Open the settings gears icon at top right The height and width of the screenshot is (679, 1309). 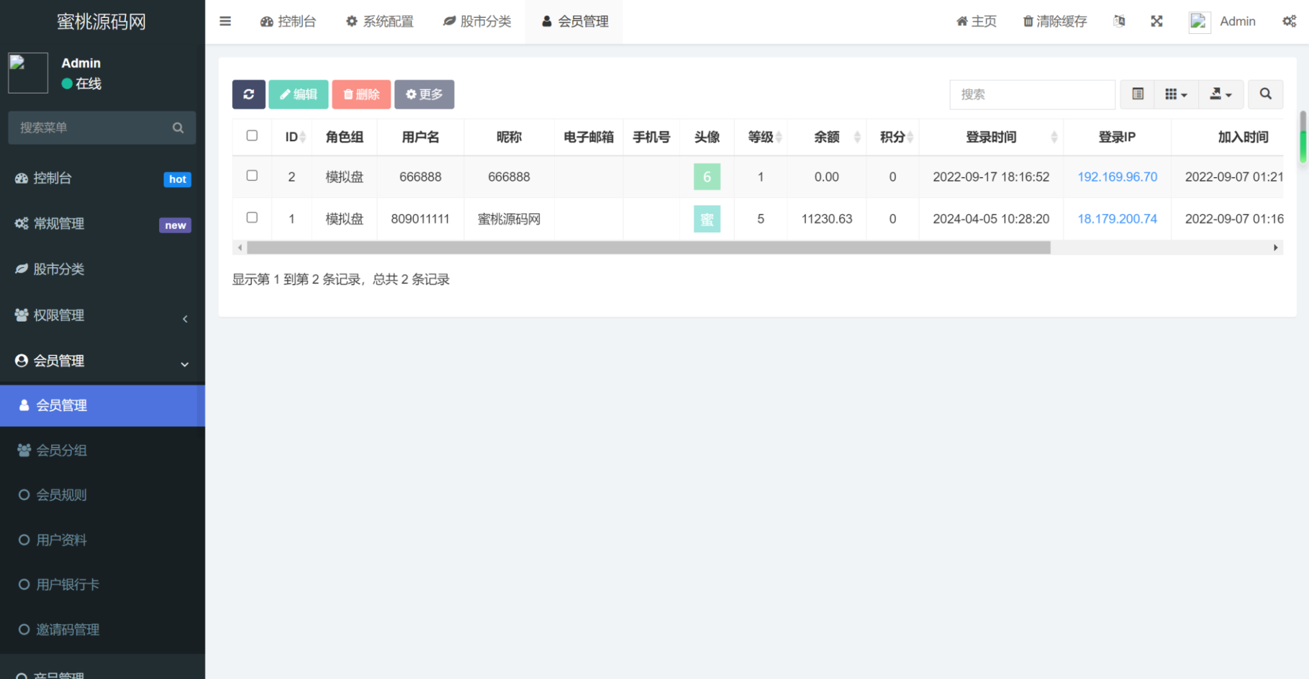click(x=1289, y=21)
